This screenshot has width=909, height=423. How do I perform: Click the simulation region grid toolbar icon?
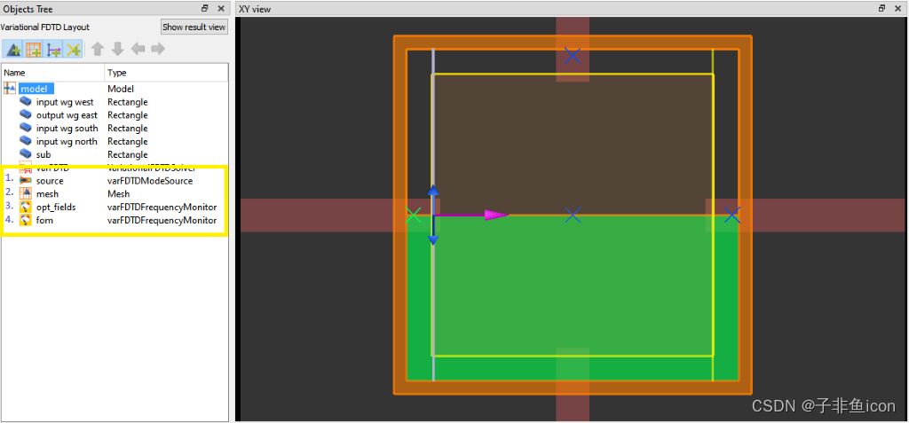[x=33, y=50]
